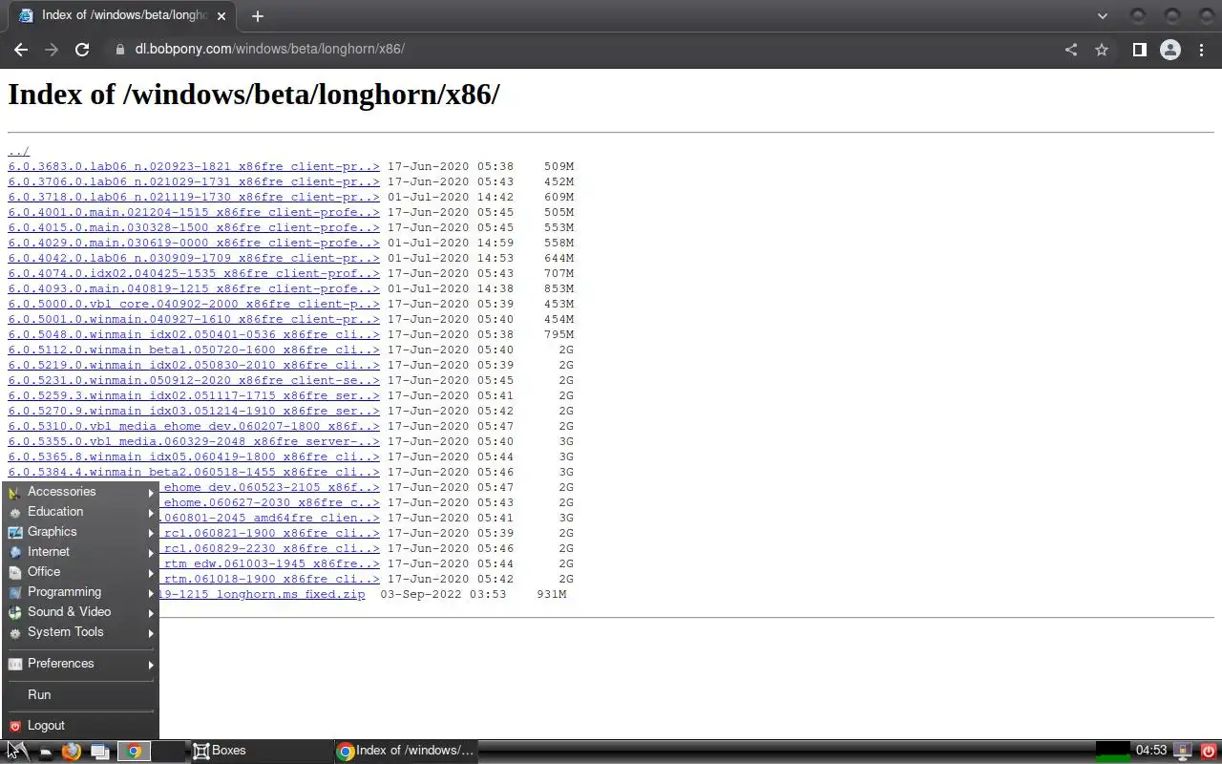
Task: Click the 853M file size text
Action: 558,288
